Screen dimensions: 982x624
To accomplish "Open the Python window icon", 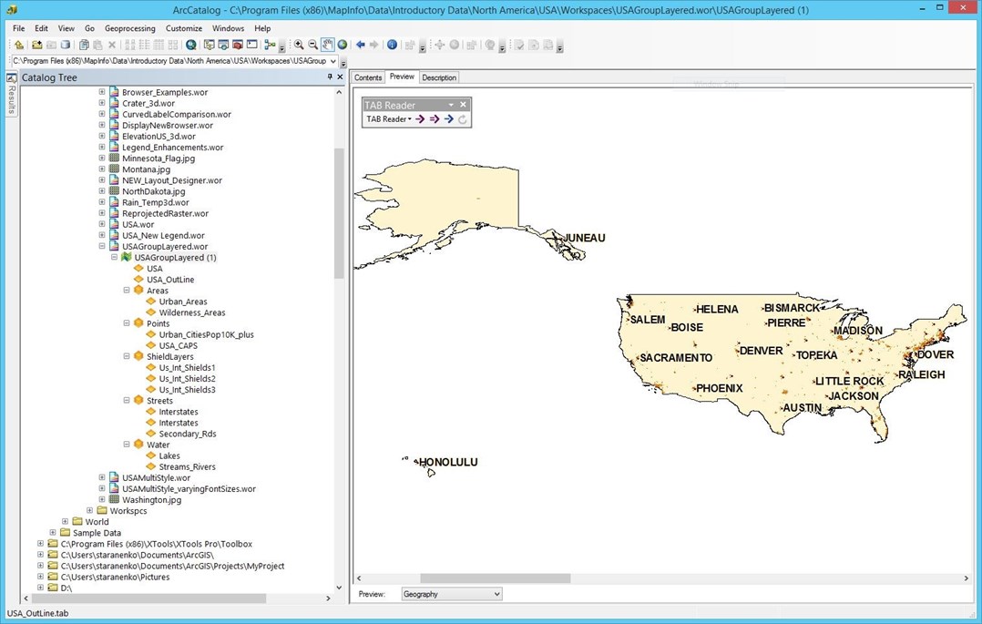I will pyautogui.click(x=251, y=46).
